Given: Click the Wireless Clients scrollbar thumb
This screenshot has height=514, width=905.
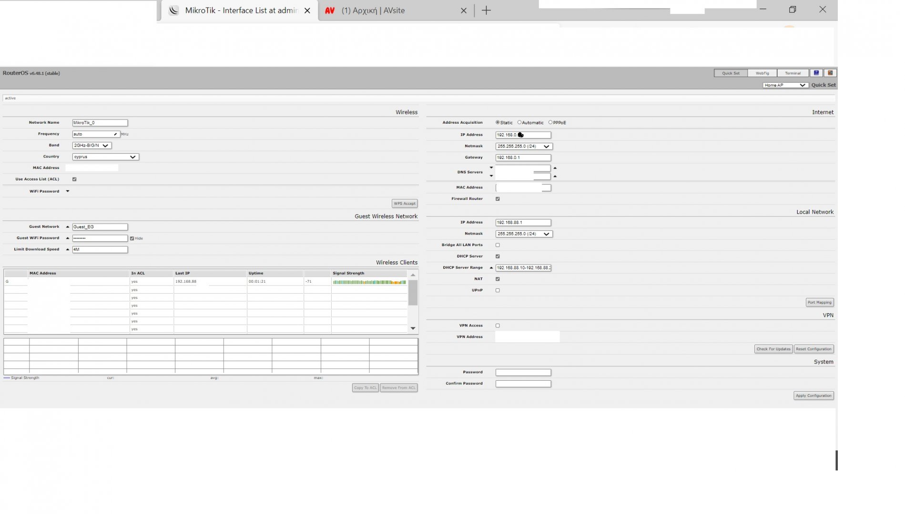Looking at the screenshot, I should tap(413, 293).
